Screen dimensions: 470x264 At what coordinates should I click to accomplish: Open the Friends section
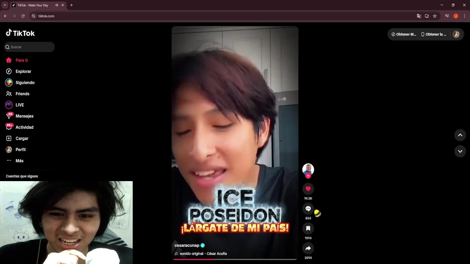pyautogui.click(x=18, y=94)
